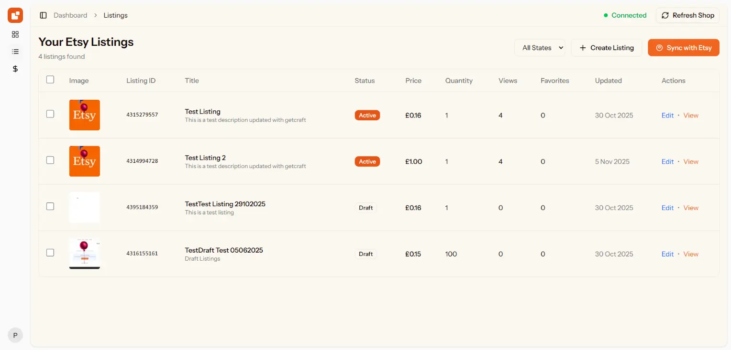Open the listings list icon in sidebar
This screenshot has width=731, height=350.
click(x=15, y=52)
